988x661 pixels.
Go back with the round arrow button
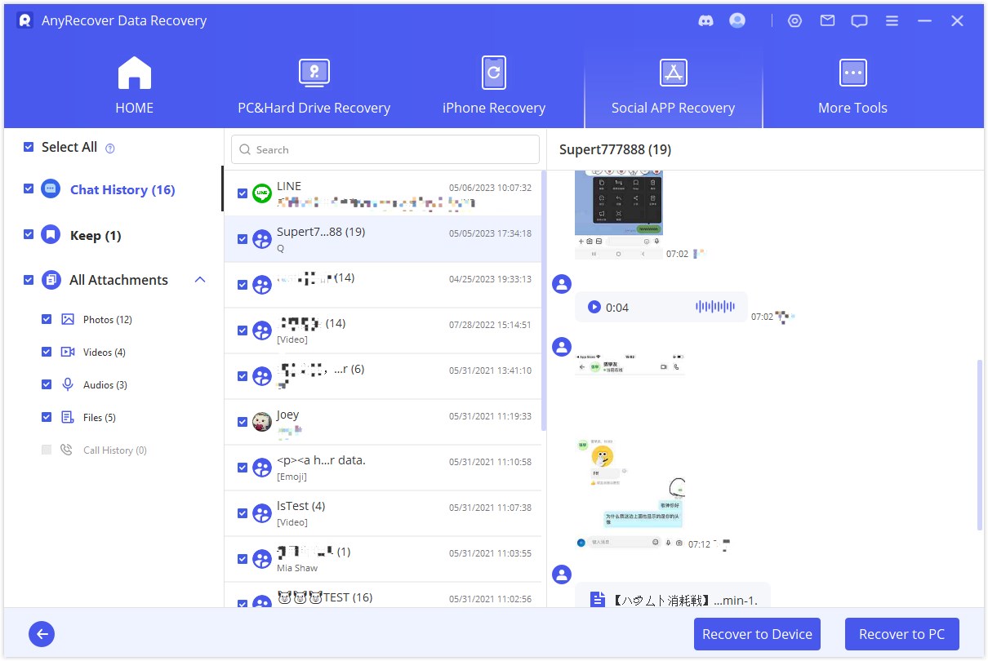pyautogui.click(x=42, y=634)
